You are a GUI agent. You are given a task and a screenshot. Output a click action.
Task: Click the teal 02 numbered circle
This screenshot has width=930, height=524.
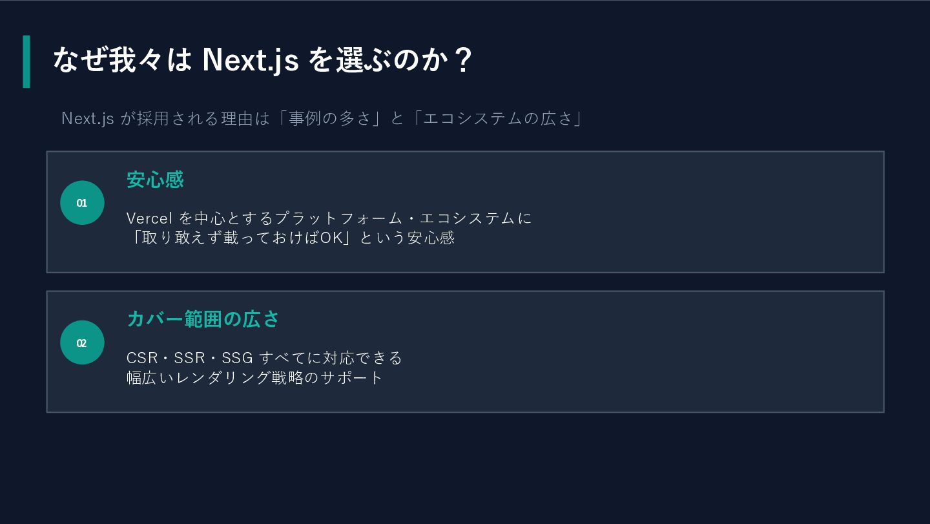[82, 342]
